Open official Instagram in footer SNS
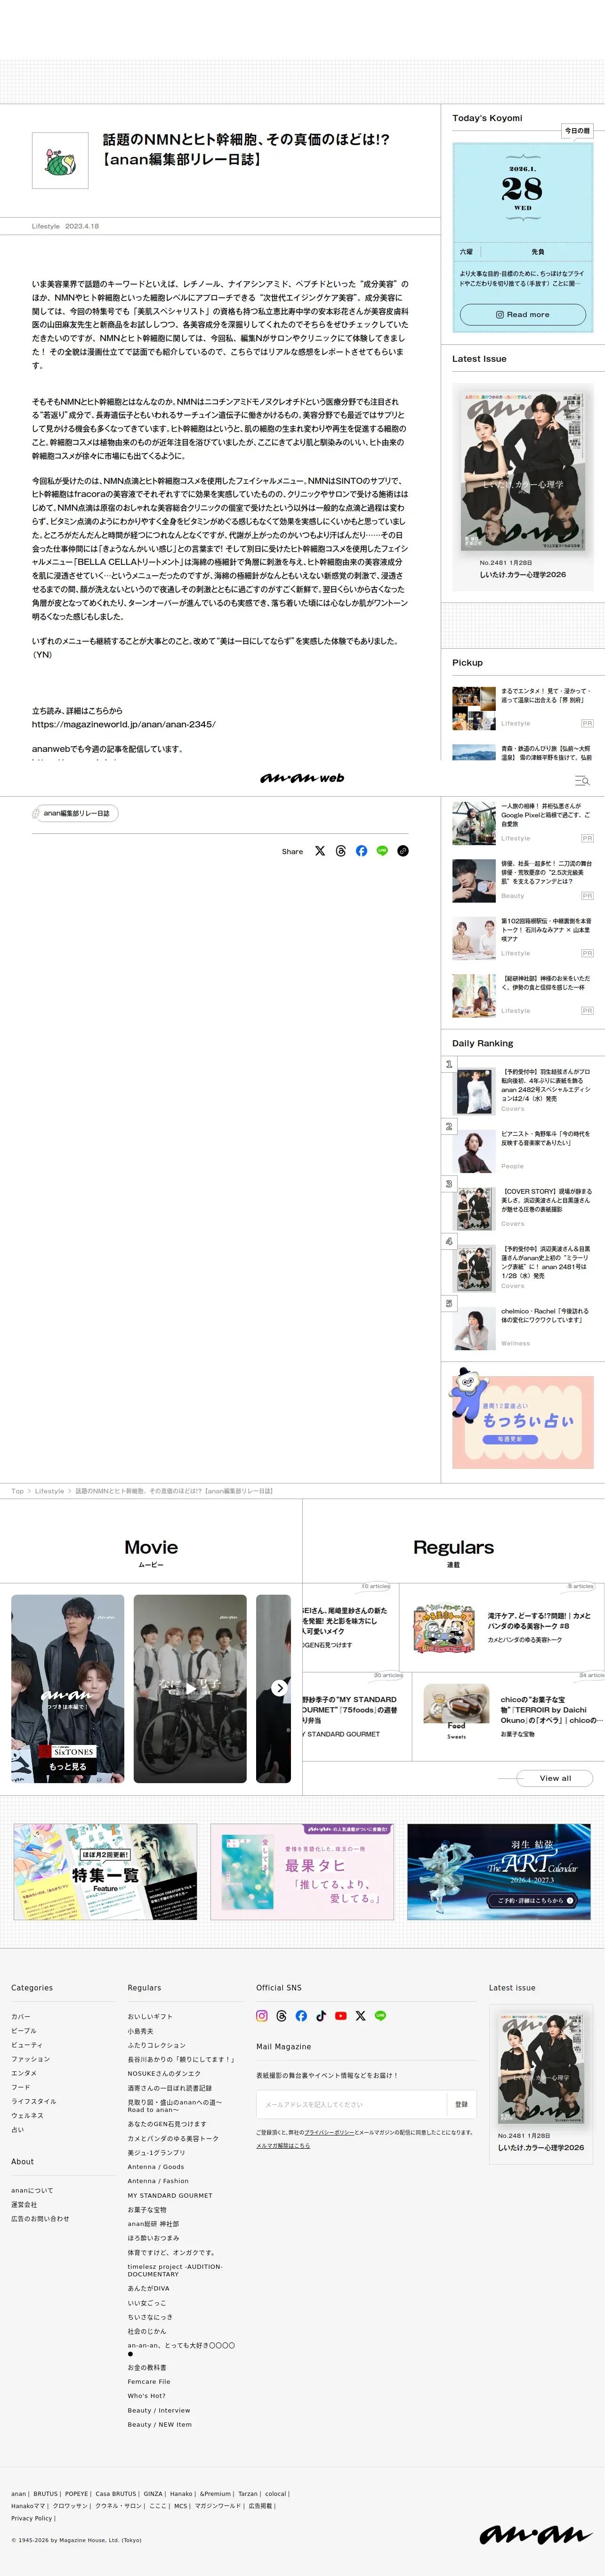Screen dimensions: 605x2576 pyautogui.click(x=262, y=2016)
